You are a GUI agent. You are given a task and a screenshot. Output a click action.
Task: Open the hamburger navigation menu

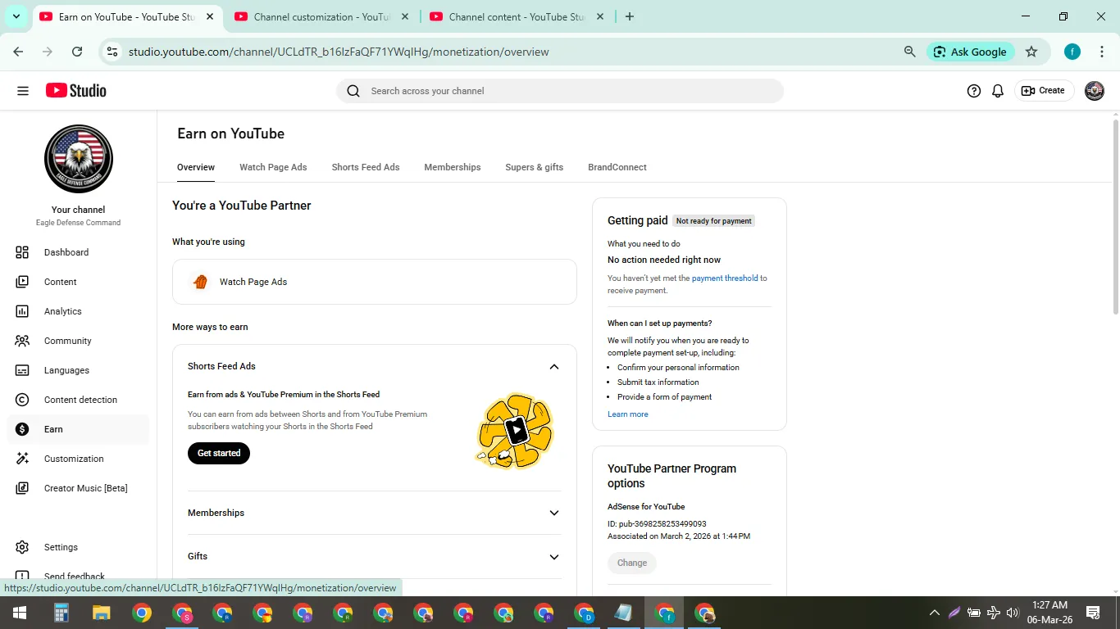[x=23, y=91]
